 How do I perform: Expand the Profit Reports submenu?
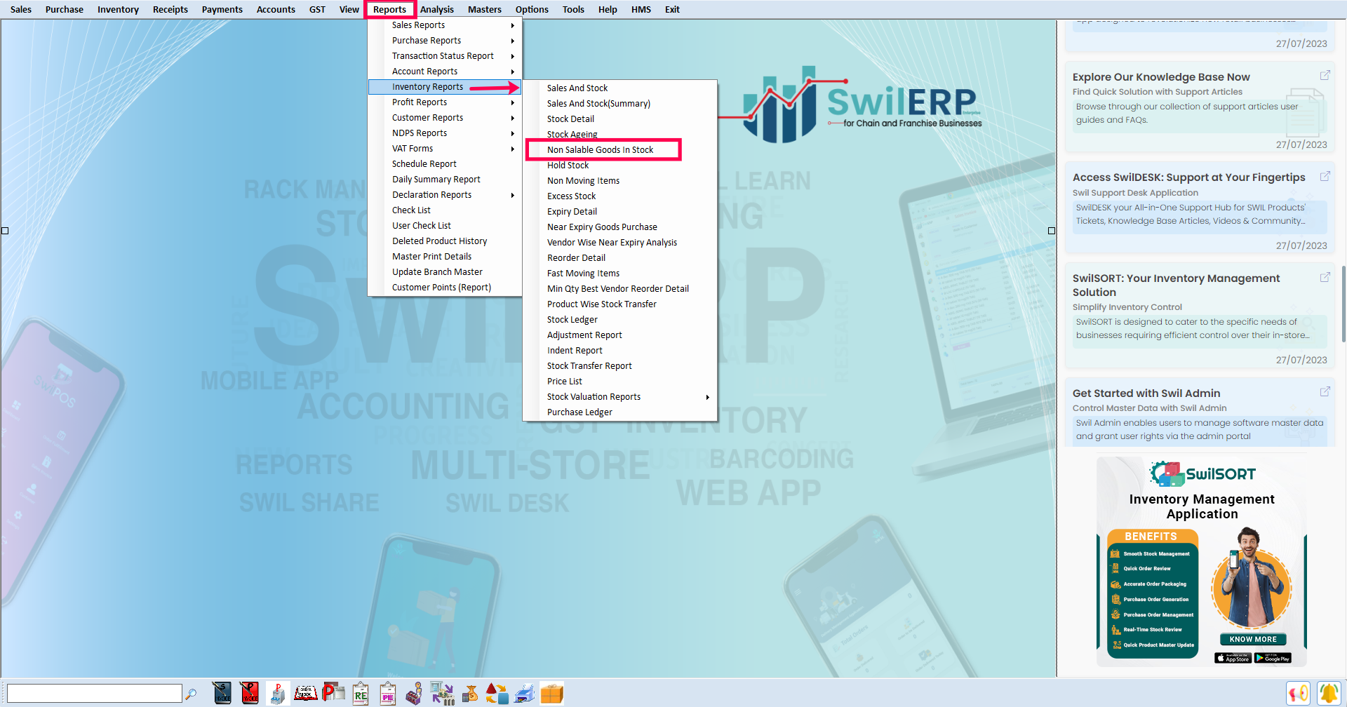point(445,102)
